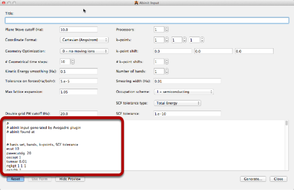
Task: Click the Smearing width input field
Action: [187, 81]
